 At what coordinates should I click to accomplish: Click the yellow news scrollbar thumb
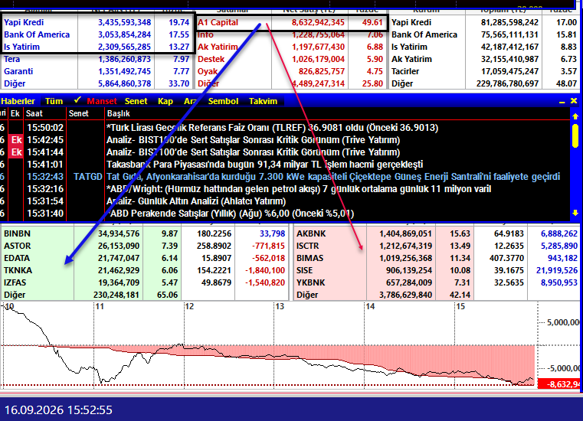point(575,135)
